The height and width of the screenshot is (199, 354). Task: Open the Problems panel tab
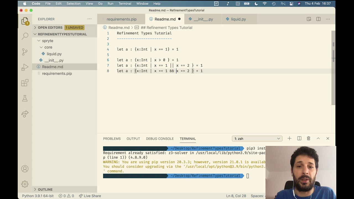coord(112,138)
